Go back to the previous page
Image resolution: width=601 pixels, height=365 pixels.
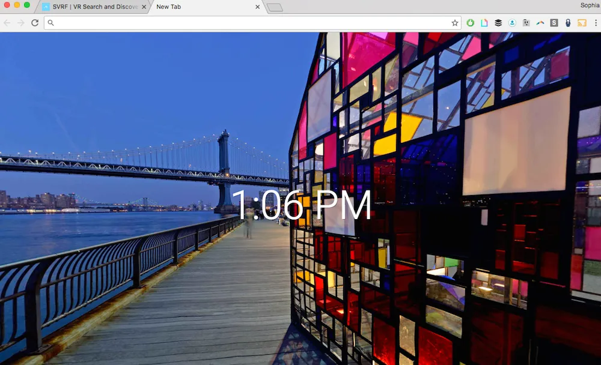[7, 23]
